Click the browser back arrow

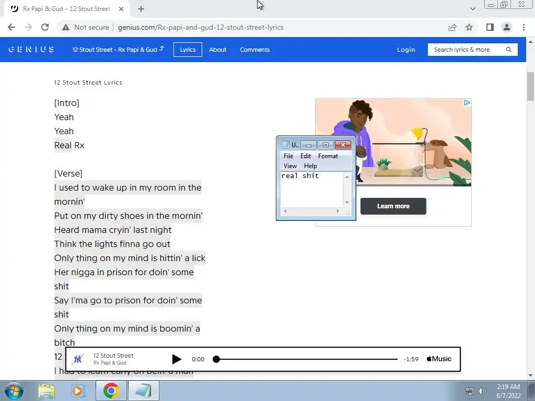(11, 27)
